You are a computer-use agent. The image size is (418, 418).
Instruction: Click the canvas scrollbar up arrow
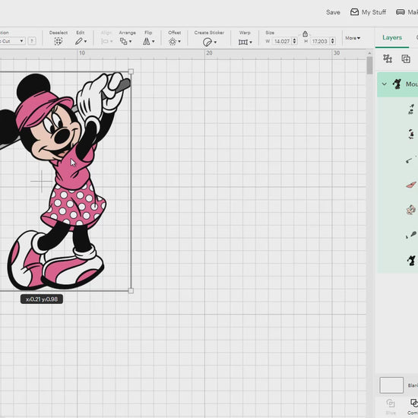click(369, 53)
